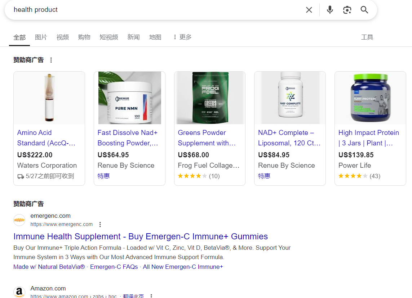
Task: Click the Power Life seller name
Action: click(355, 166)
